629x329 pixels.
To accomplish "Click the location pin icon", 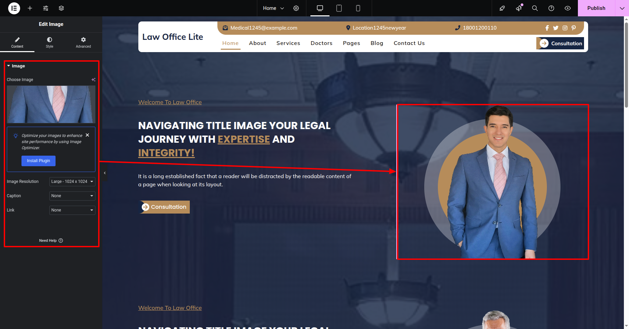I will (x=348, y=28).
